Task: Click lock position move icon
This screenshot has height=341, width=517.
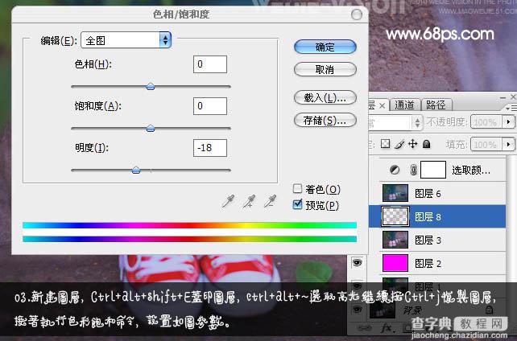Action: pyautogui.click(x=412, y=144)
